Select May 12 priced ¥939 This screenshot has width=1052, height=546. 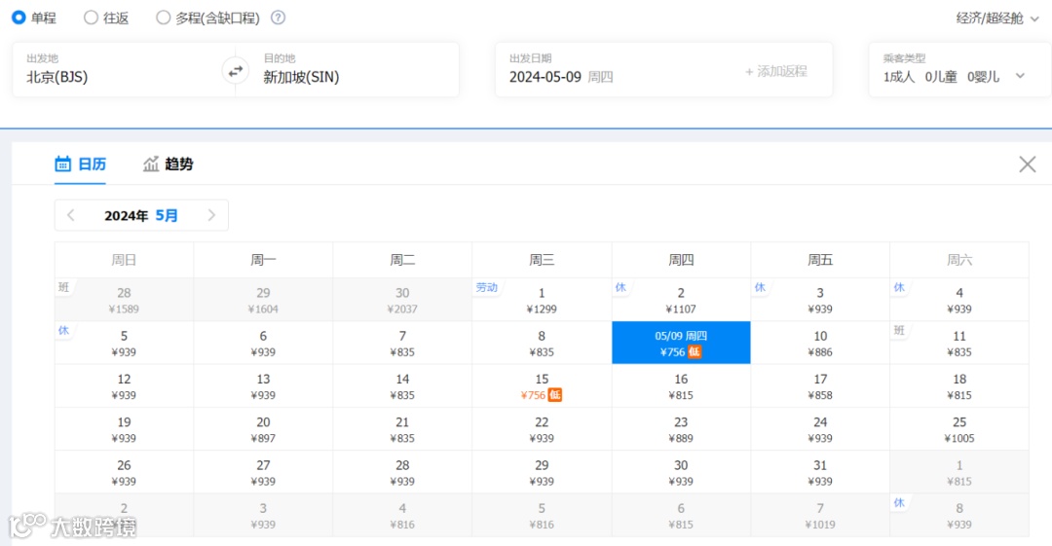124,385
